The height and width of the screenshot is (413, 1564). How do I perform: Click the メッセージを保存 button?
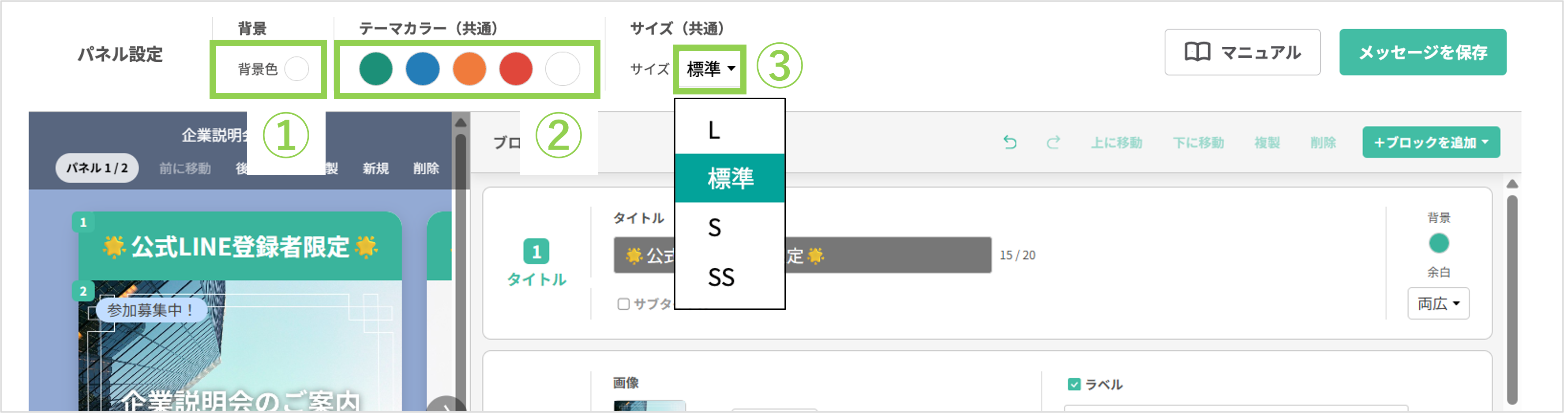click(x=1422, y=52)
